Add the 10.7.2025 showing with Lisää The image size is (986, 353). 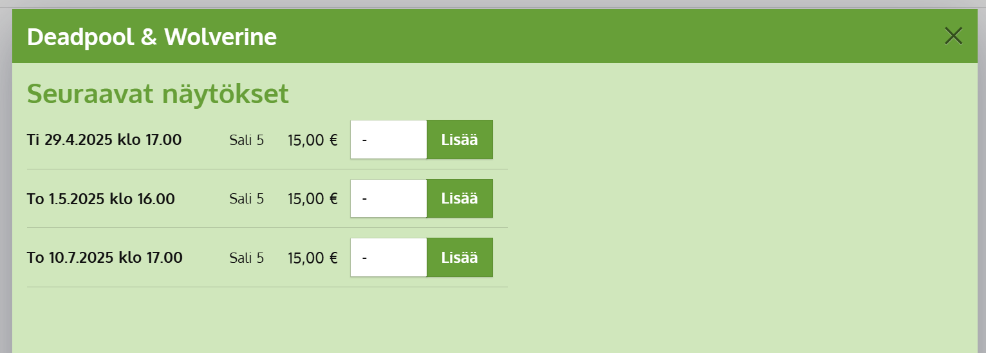click(460, 258)
